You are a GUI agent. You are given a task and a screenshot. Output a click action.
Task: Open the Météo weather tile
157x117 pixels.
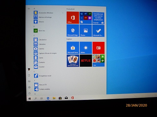(x=86, y=48)
